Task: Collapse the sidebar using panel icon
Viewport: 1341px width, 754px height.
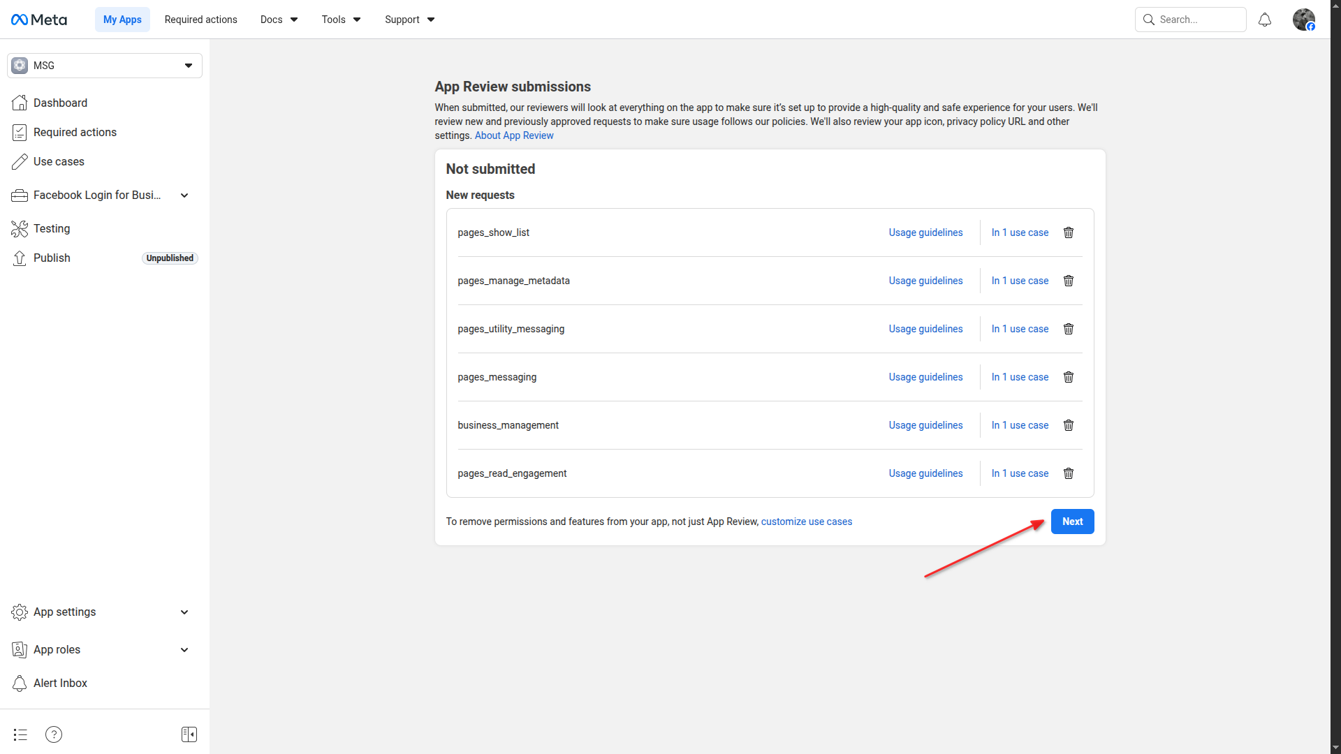Action: (x=189, y=734)
